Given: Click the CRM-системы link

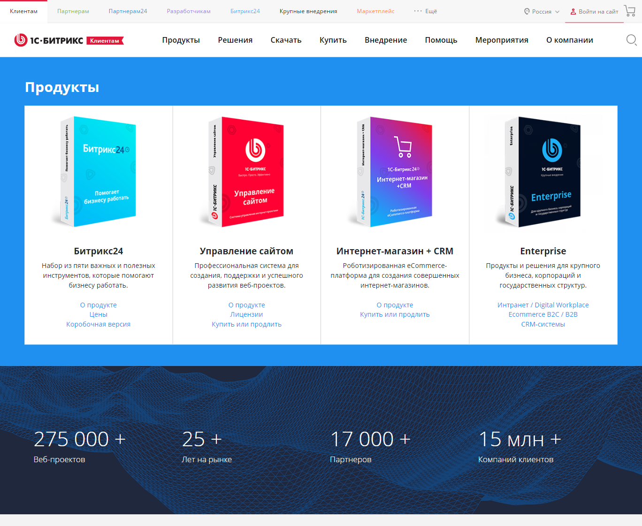Looking at the screenshot, I should pos(543,324).
